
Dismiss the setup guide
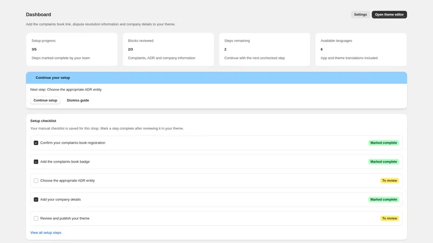78,100
